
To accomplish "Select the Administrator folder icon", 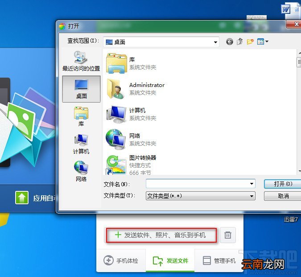I will coord(115,89).
